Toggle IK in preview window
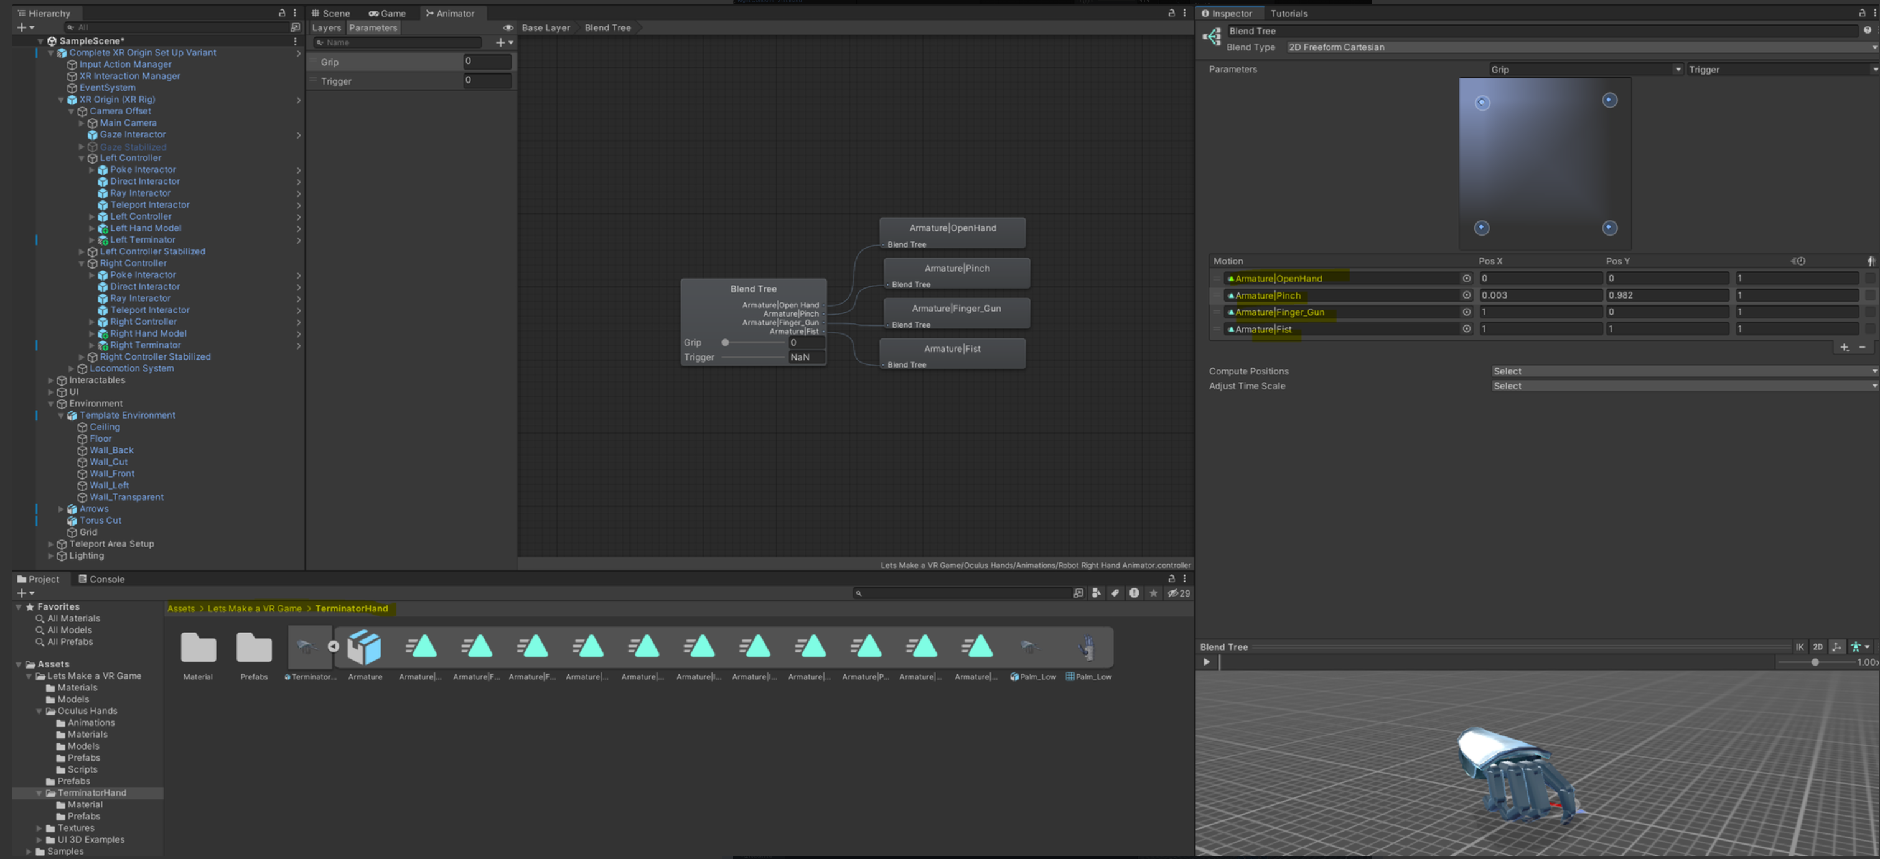1880x859 pixels. point(1799,647)
